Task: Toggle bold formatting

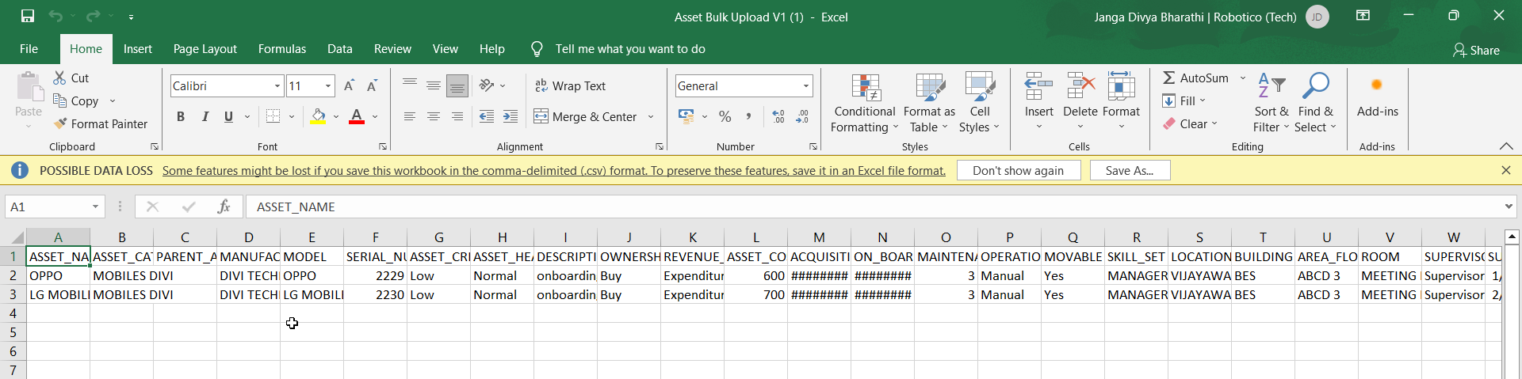Action: tap(181, 116)
